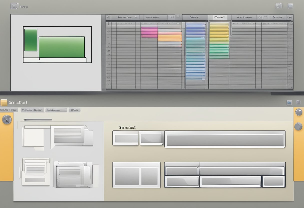Click the upper round knob on the right orange strip
This screenshot has height=208, width=304.
pos(298,112)
